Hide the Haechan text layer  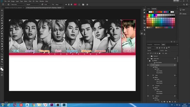tap(148, 65)
